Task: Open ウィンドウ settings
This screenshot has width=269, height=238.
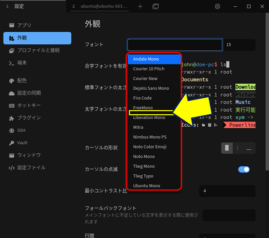Action: (x=37, y=155)
